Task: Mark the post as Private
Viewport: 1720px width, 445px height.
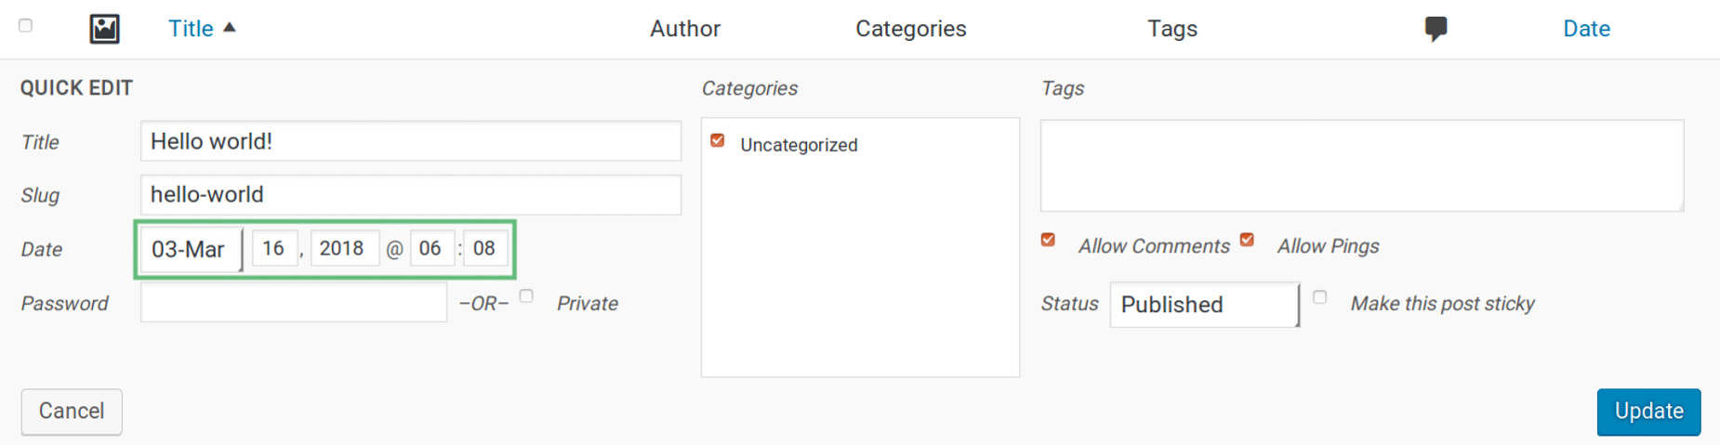Action: [526, 296]
